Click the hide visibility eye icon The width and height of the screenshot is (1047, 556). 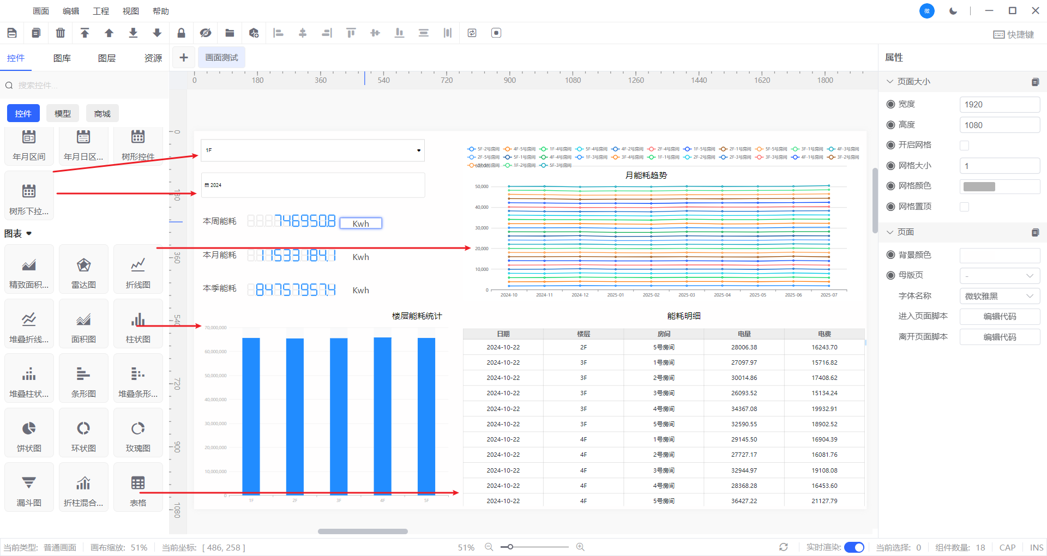(206, 33)
